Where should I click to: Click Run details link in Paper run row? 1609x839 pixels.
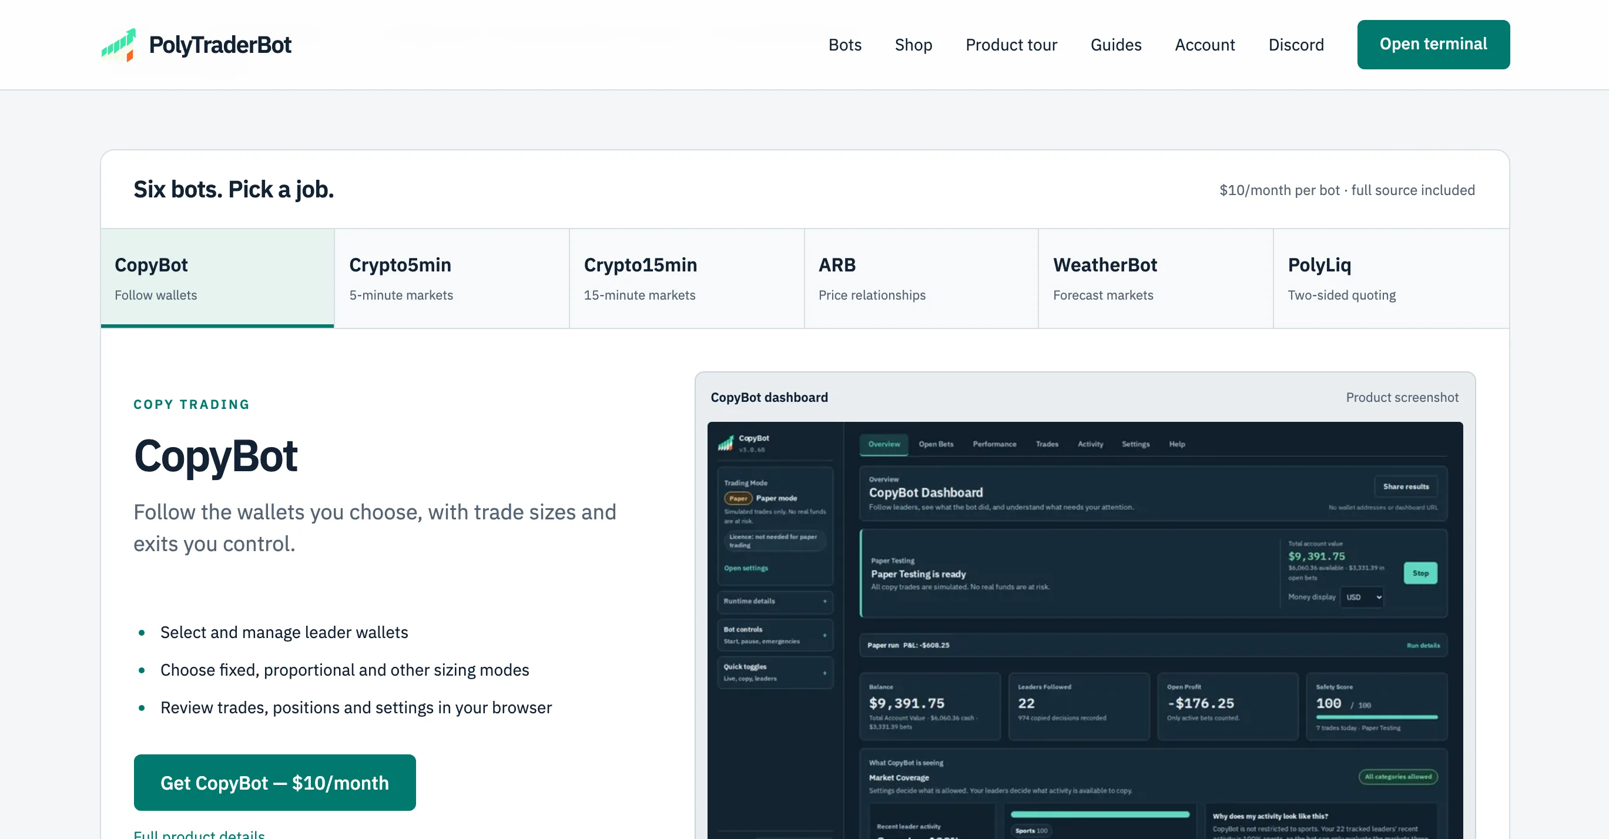point(1423,646)
